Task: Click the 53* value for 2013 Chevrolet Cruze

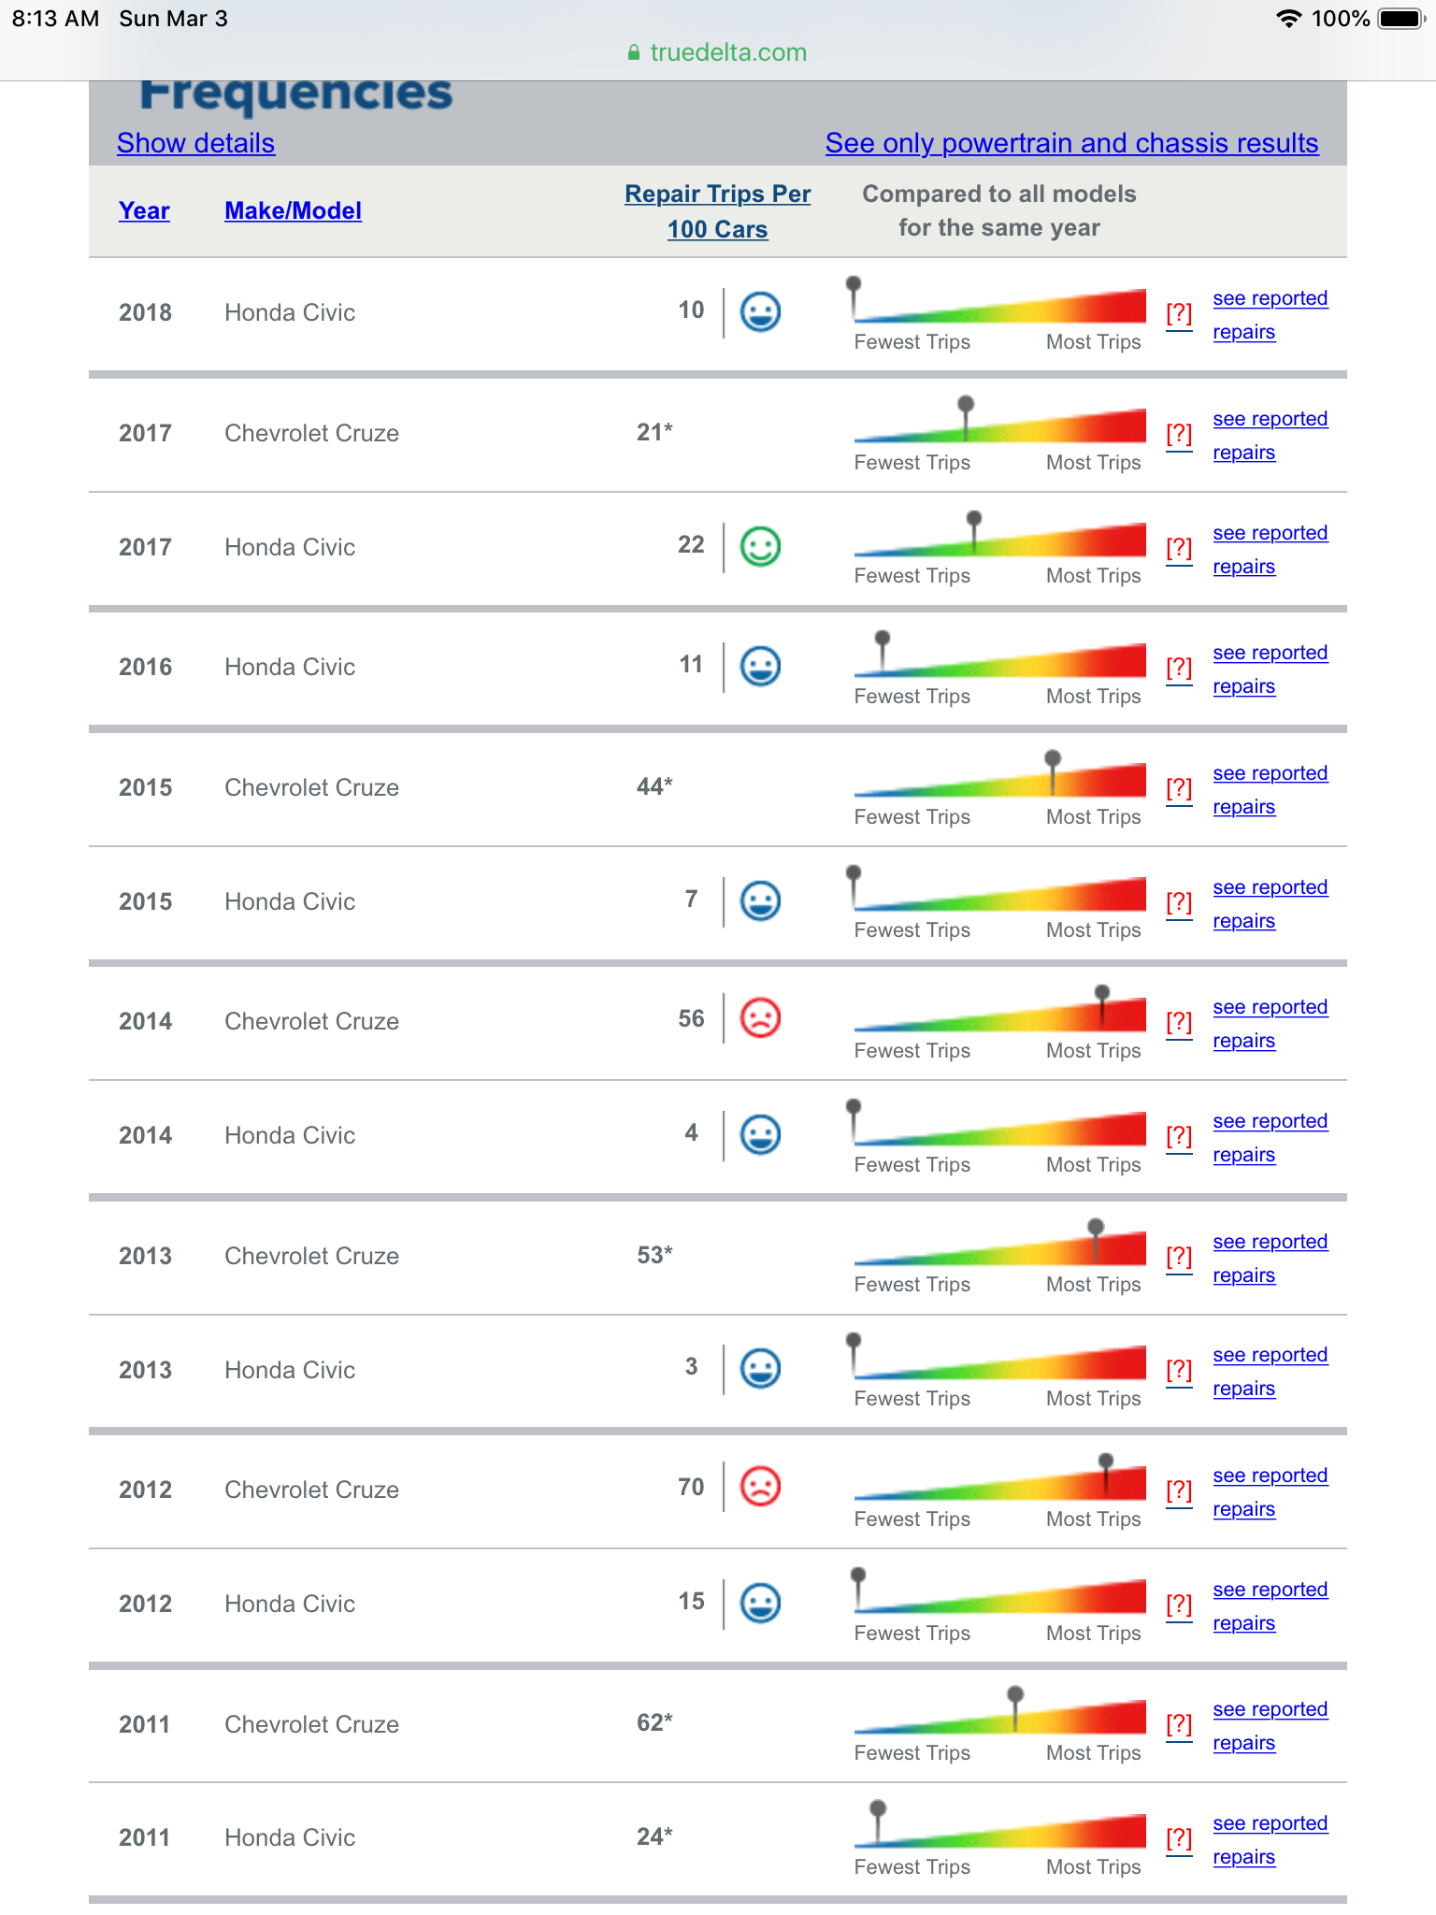Action: point(654,1255)
